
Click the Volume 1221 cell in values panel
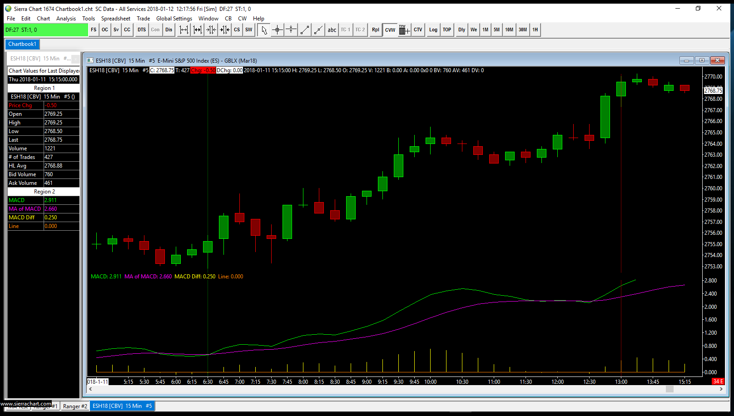click(x=61, y=149)
